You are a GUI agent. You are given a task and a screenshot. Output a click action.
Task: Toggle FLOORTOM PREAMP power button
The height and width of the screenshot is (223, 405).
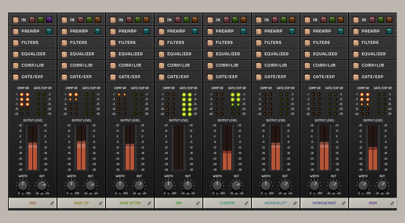(210, 31)
